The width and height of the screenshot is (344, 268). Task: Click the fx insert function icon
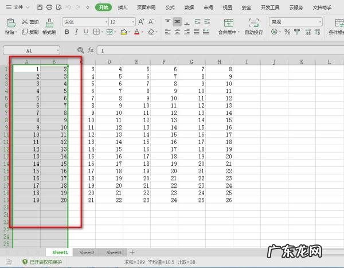tap(91, 51)
